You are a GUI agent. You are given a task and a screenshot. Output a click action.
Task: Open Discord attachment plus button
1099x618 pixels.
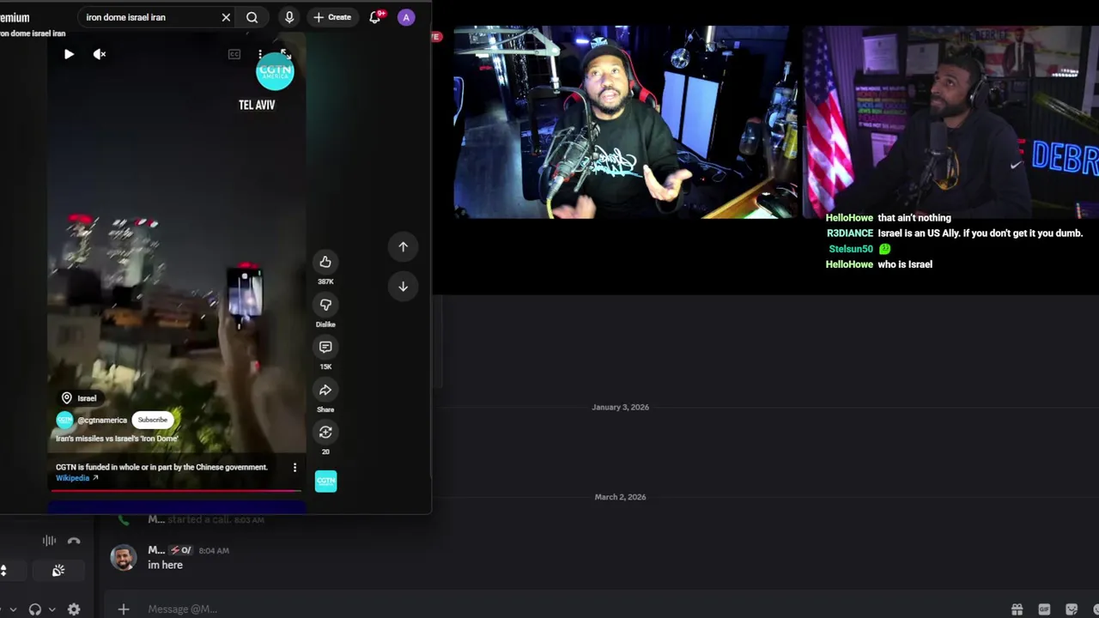pyautogui.click(x=124, y=609)
